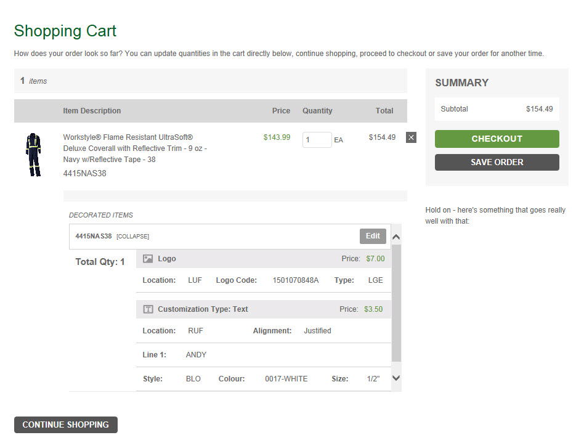
Task: Click the Quantity column header
Action: pos(317,111)
